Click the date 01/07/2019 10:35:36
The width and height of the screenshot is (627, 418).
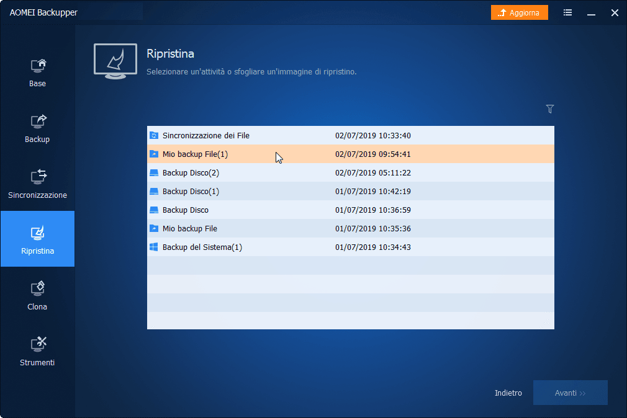pos(372,228)
